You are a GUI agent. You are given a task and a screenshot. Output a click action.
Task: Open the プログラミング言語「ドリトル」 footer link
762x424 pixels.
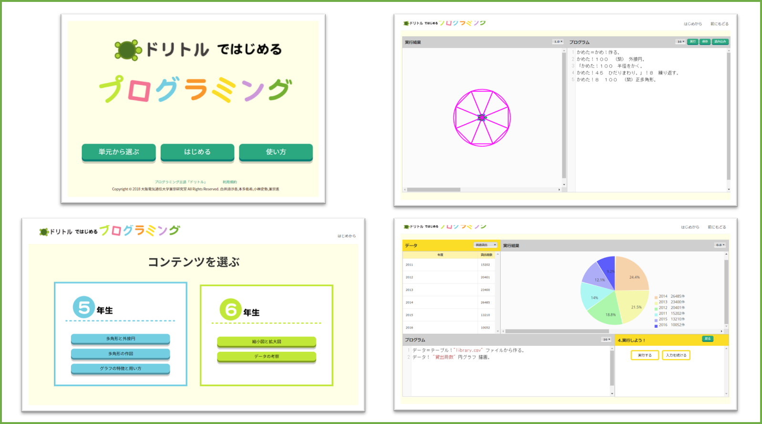coord(180,182)
